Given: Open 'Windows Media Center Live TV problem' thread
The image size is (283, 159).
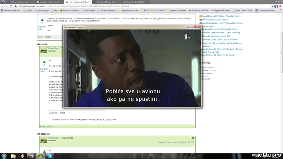Looking at the screenshot, I should click(x=219, y=40).
